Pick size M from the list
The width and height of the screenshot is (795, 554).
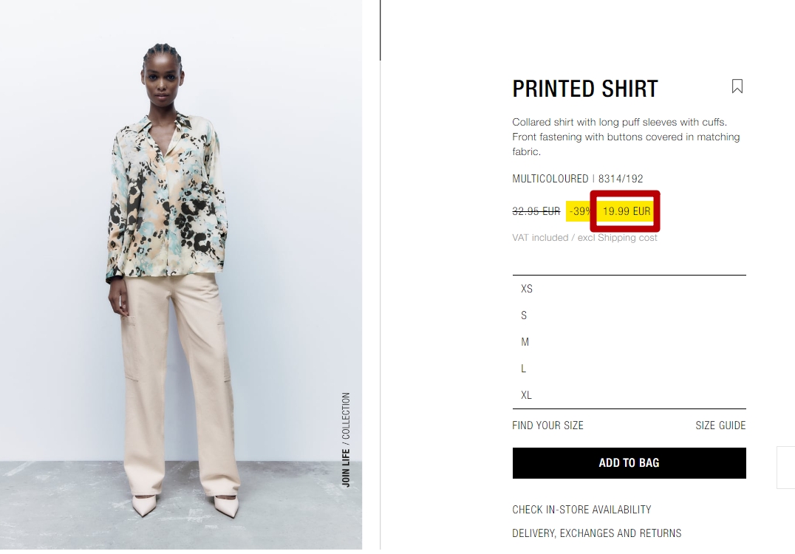pos(629,342)
